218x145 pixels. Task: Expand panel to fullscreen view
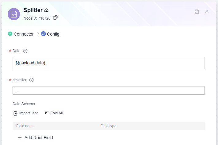pos(197,12)
